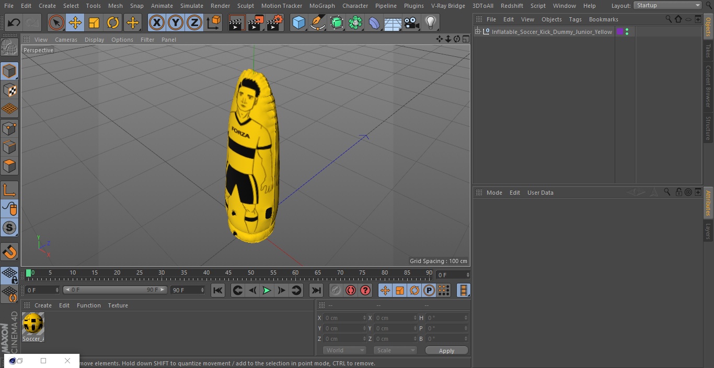Play the animation forward
The image size is (714, 368).
tap(267, 290)
